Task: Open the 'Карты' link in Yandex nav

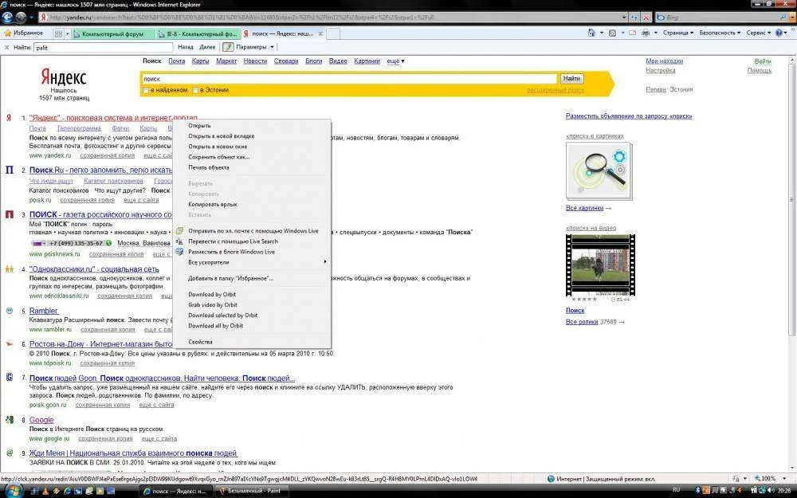Action: coord(200,61)
